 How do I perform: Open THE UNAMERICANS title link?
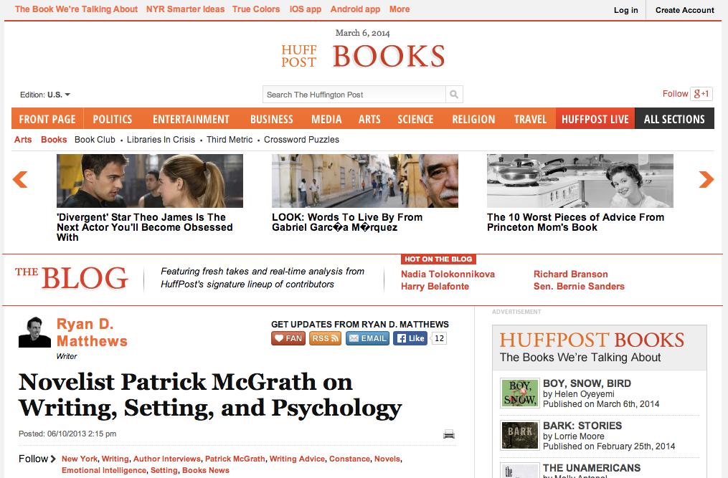[592, 468]
